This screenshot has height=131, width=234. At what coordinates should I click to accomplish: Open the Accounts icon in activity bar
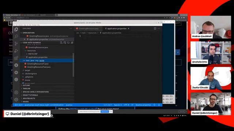click(x=16, y=92)
